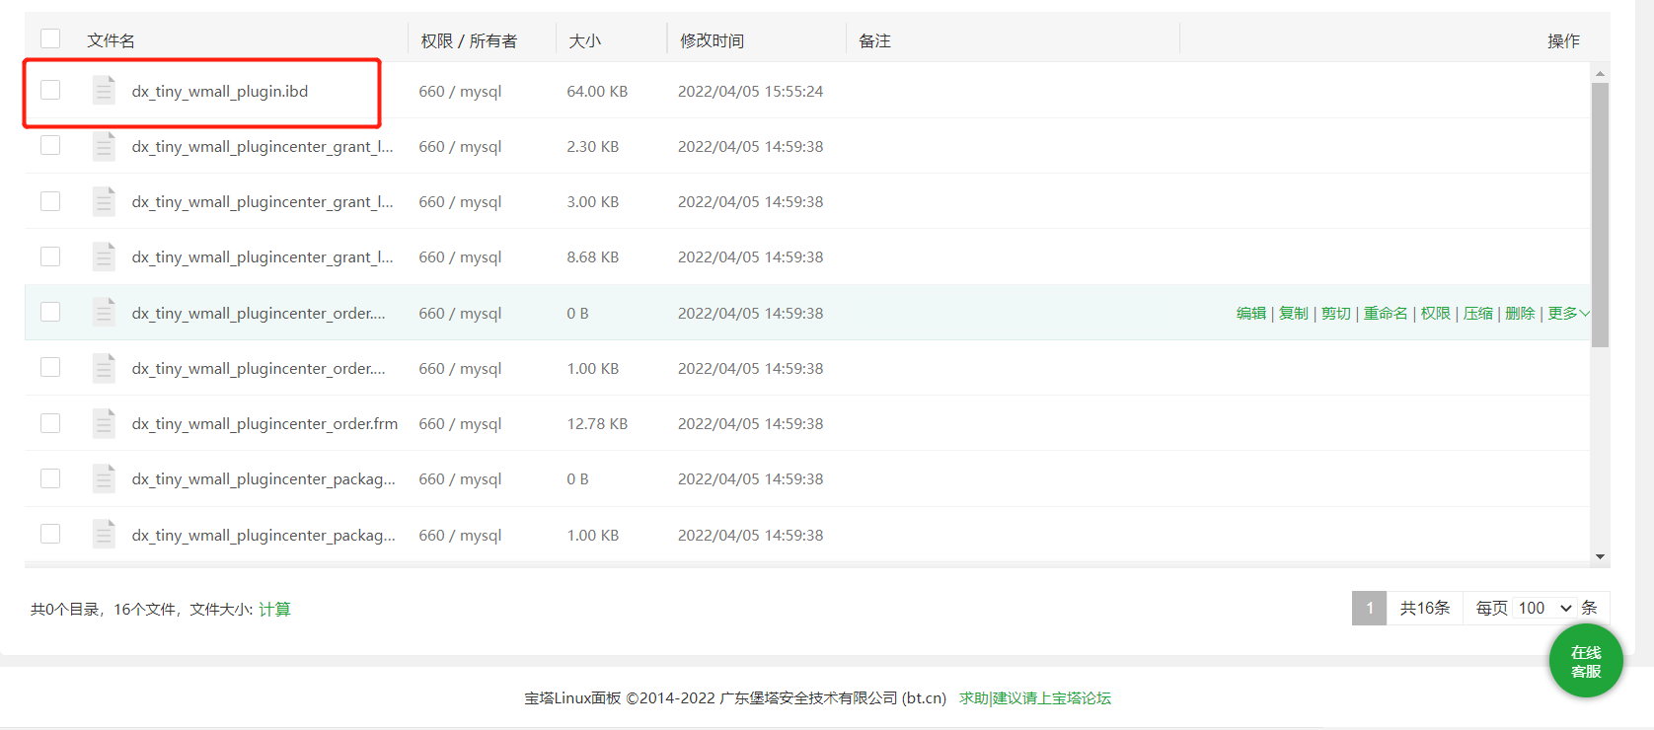The height and width of the screenshot is (730, 1654).
Task: Click the file list scrollbar down arrow
Action: click(x=1600, y=556)
